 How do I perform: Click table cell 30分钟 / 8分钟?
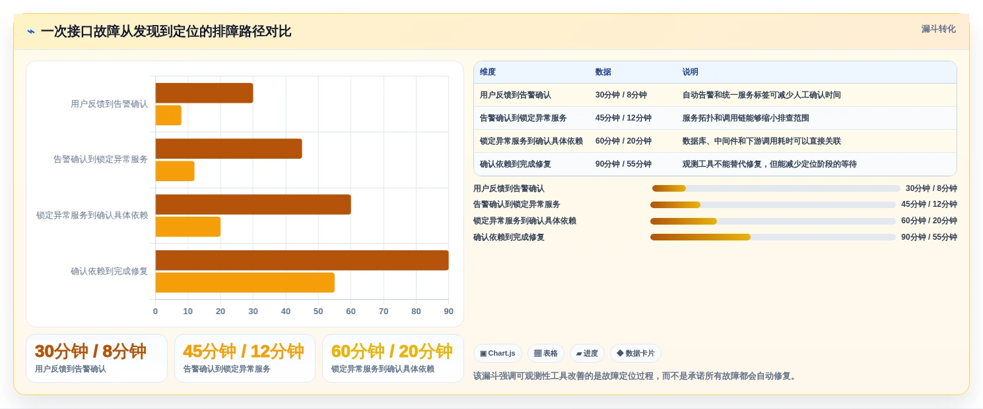tap(621, 95)
